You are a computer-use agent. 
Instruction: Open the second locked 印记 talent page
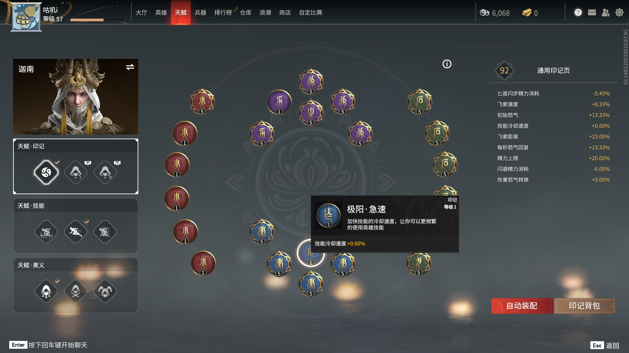tap(76, 172)
